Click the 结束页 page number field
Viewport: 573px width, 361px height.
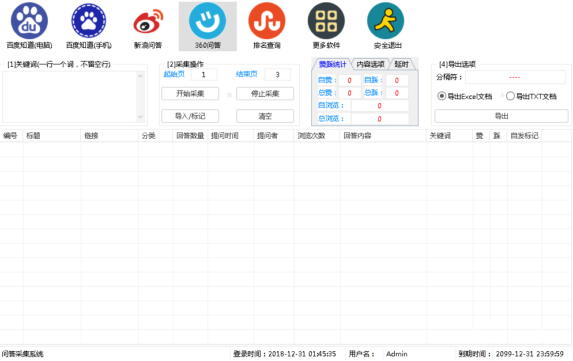click(278, 74)
